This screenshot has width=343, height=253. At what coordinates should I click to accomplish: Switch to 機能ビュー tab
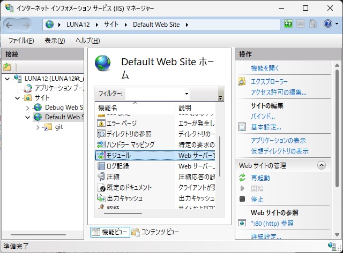pyautogui.click(x=110, y=232)
